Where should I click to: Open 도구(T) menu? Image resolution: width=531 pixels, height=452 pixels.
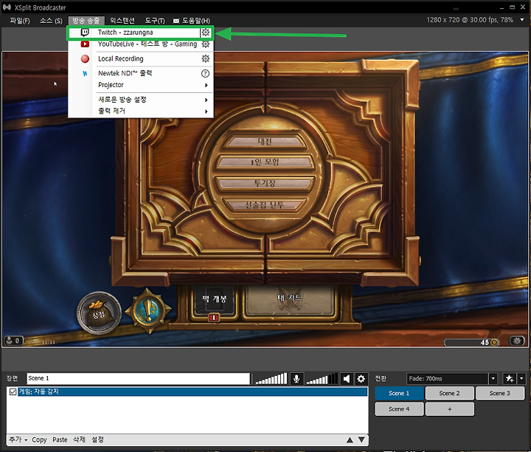click(x=155, y=21)
